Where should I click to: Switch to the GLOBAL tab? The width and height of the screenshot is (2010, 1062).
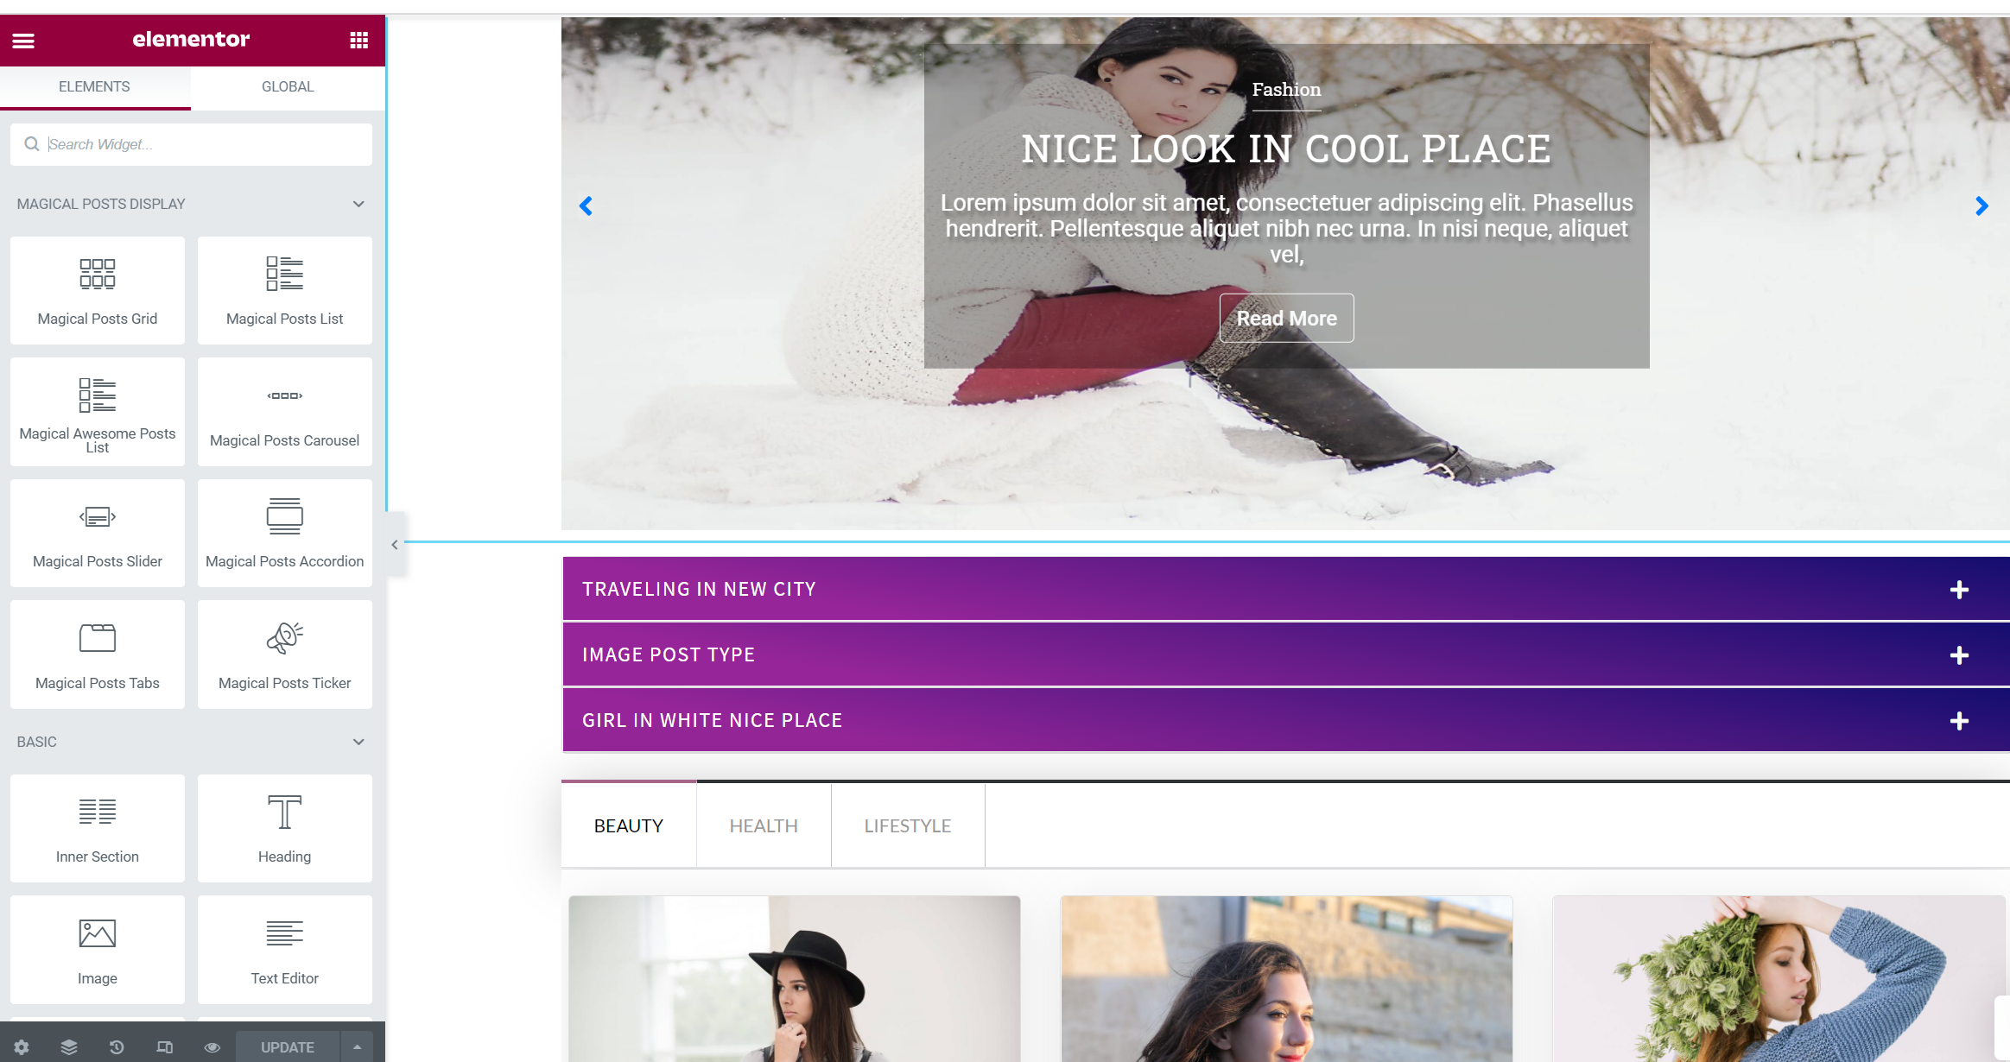tap(287, 86)
